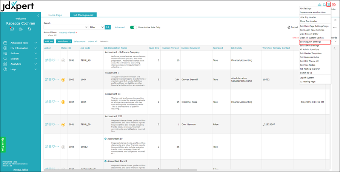Favorite job 1005 using heart icon
340x172 pixels.
click(x=53, y=102)
